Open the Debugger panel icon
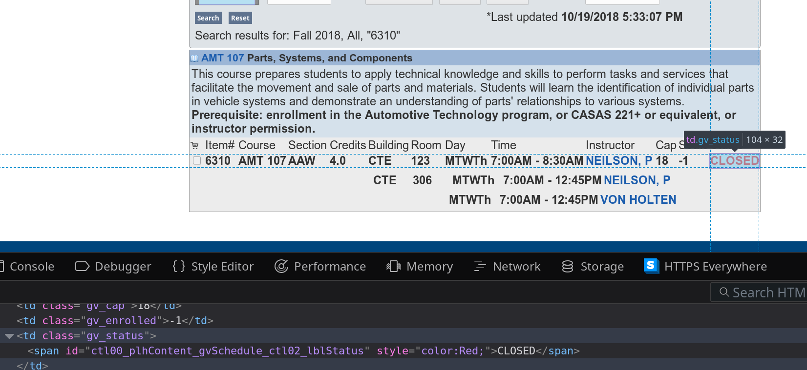Viewport: 807px width, 370px height. click(82, 266)
